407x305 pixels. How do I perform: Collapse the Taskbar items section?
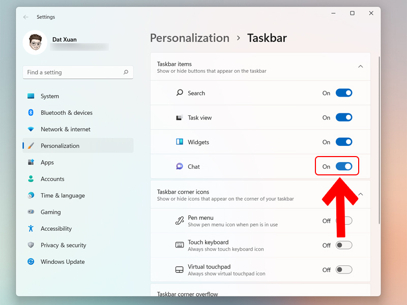coord(361,67)
